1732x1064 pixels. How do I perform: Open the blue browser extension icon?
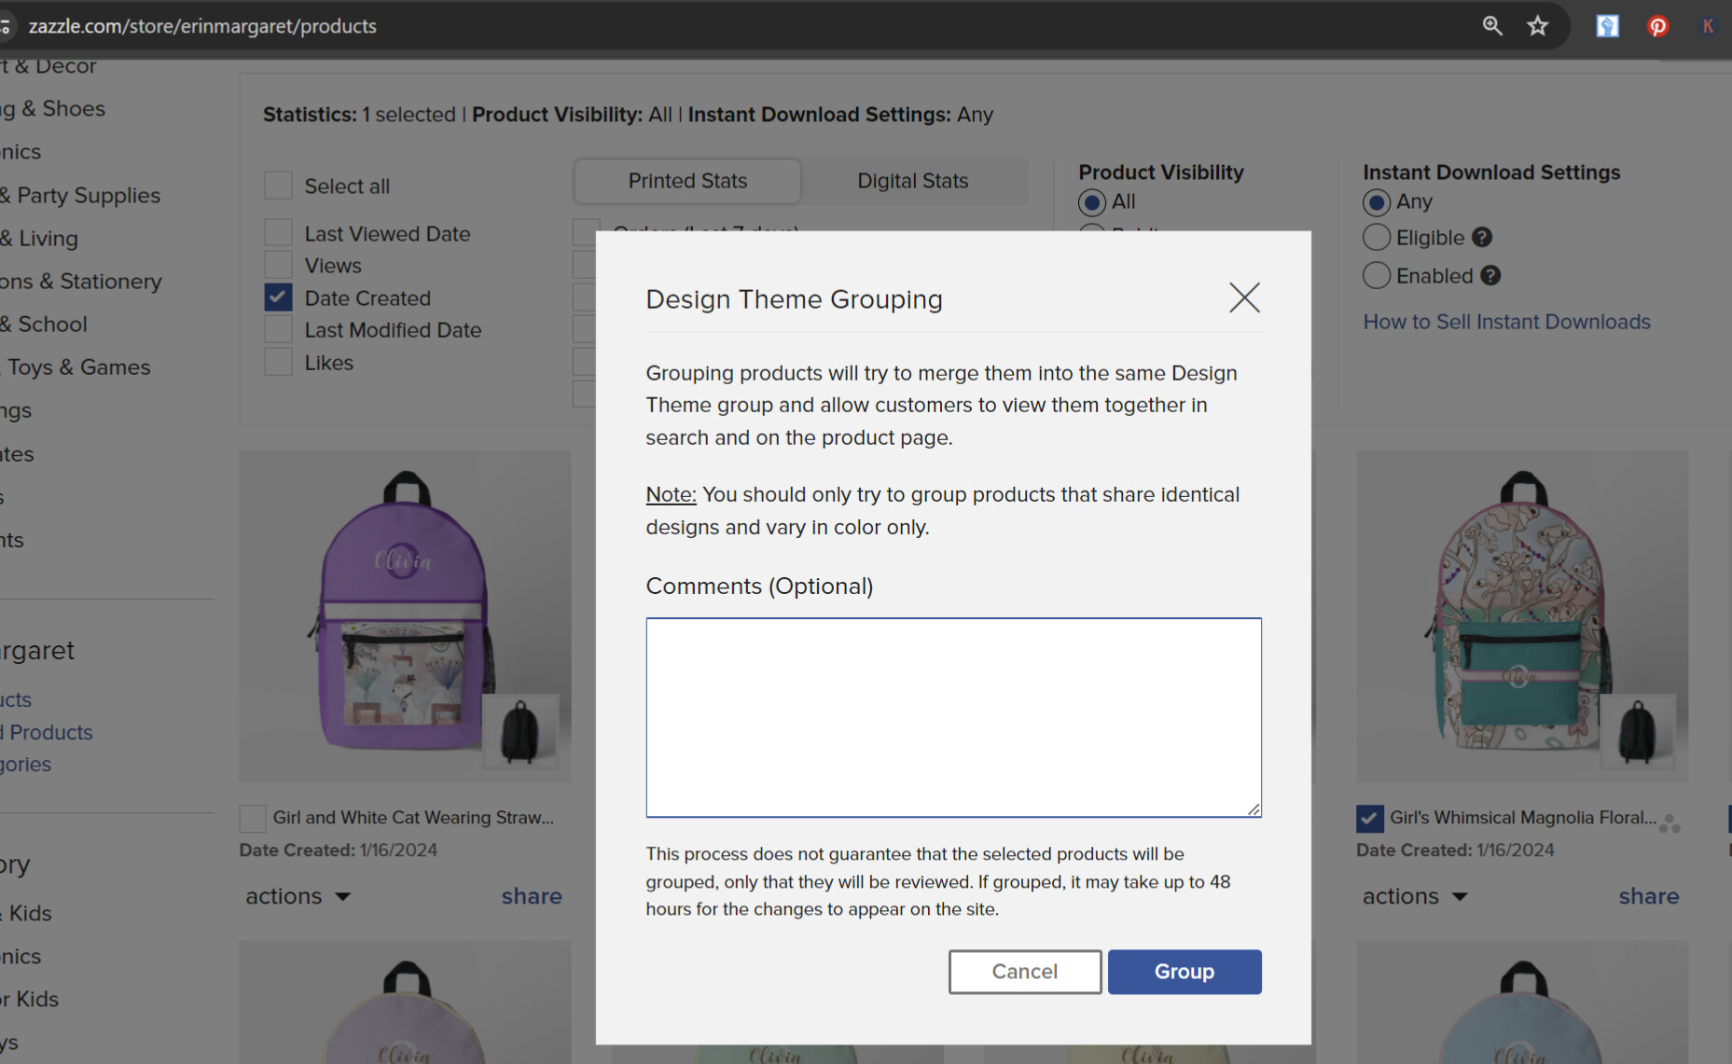tap(1608, 26)
